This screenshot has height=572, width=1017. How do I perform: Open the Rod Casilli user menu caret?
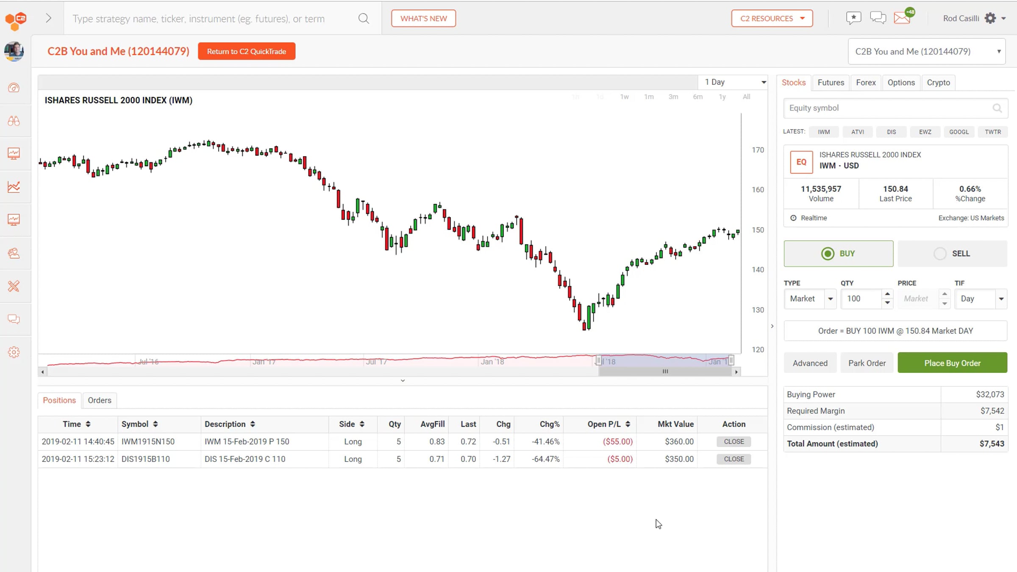click(x=1003, y=18)
